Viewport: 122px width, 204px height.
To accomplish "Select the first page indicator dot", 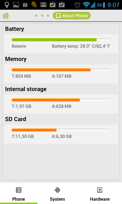I will coord(36,16).
